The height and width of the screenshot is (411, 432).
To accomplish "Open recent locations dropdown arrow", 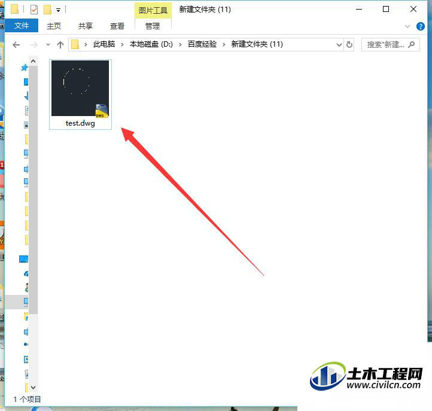I will tap(48, 44).
